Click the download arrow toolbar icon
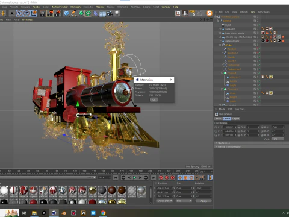This screenshot has height=217, width=289. coord(185,13)
